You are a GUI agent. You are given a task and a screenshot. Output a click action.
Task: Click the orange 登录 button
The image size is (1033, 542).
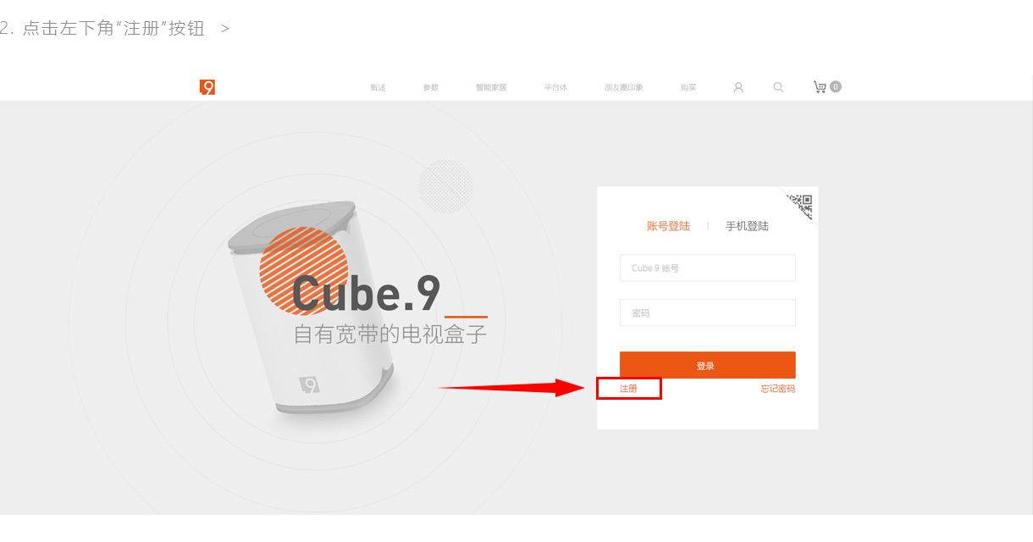708,365
